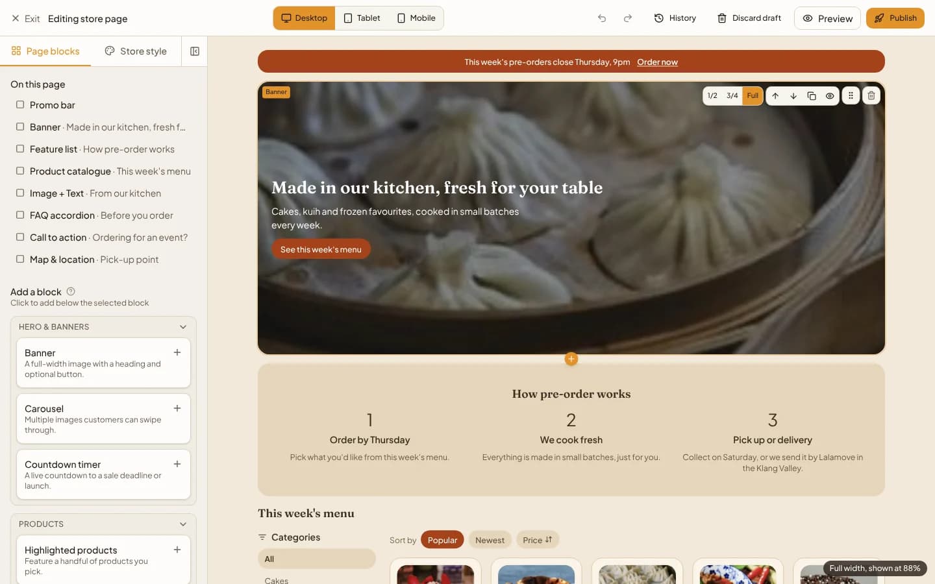Viewport: 935px width, 584px height.
Task: Click the Banner label tag
Action: tap(276, 92)
